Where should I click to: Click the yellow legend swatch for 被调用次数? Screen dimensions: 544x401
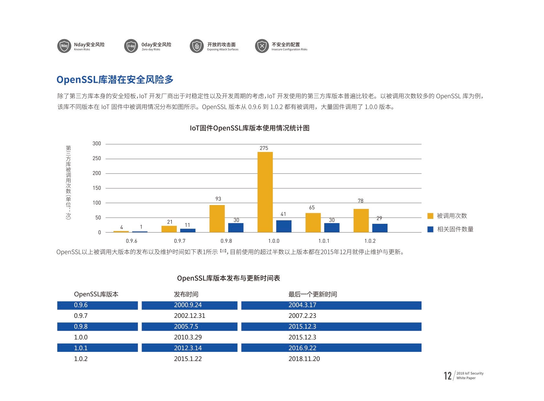pos(430,216)
